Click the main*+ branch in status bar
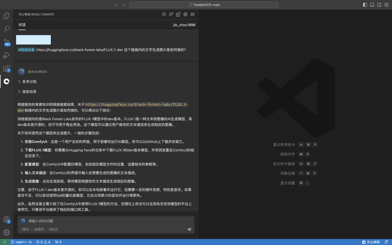 [19, 242]
